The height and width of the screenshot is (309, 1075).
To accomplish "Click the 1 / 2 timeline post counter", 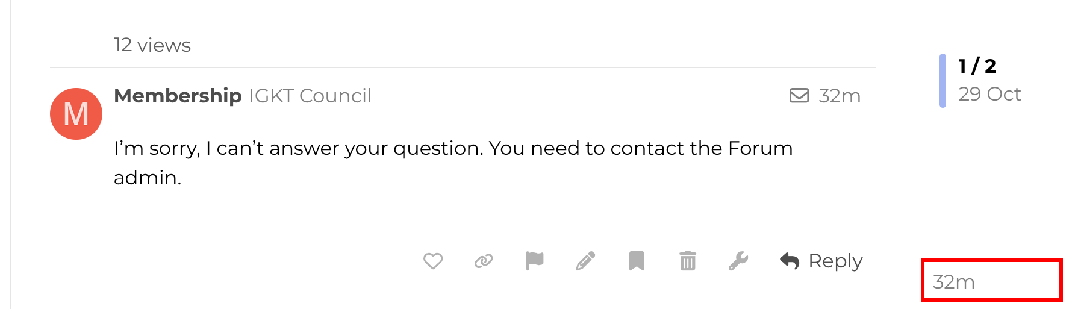I will coord(977,66).
